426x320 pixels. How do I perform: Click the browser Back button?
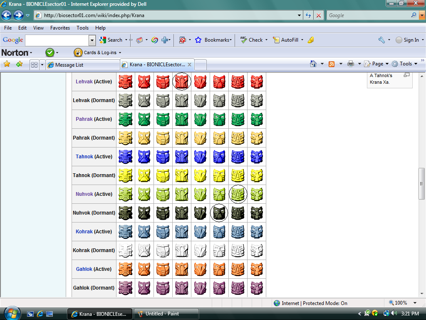(7, 15)
